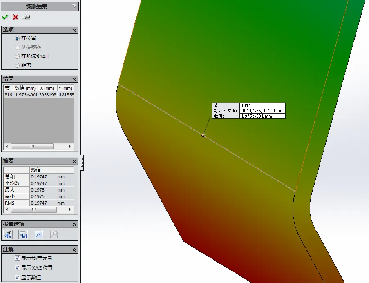Click the Y (mm) column header
This screenshot has width=369, height=283.
66,88
